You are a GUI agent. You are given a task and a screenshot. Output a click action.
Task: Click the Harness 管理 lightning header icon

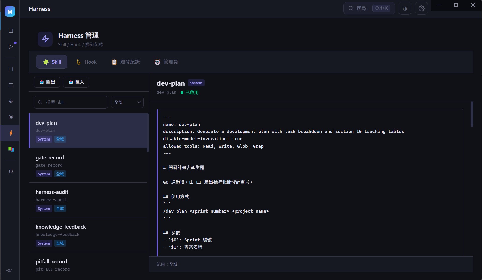point(45,39)
